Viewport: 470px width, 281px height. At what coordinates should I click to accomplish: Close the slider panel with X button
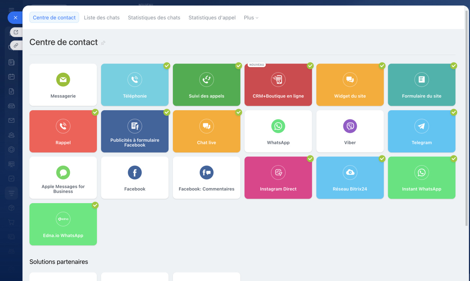[x=15, y=18]
